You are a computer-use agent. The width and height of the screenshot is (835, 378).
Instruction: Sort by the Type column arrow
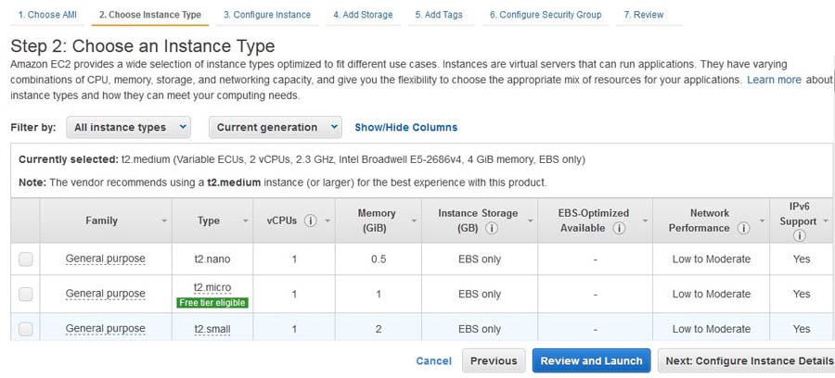point(246,221)
